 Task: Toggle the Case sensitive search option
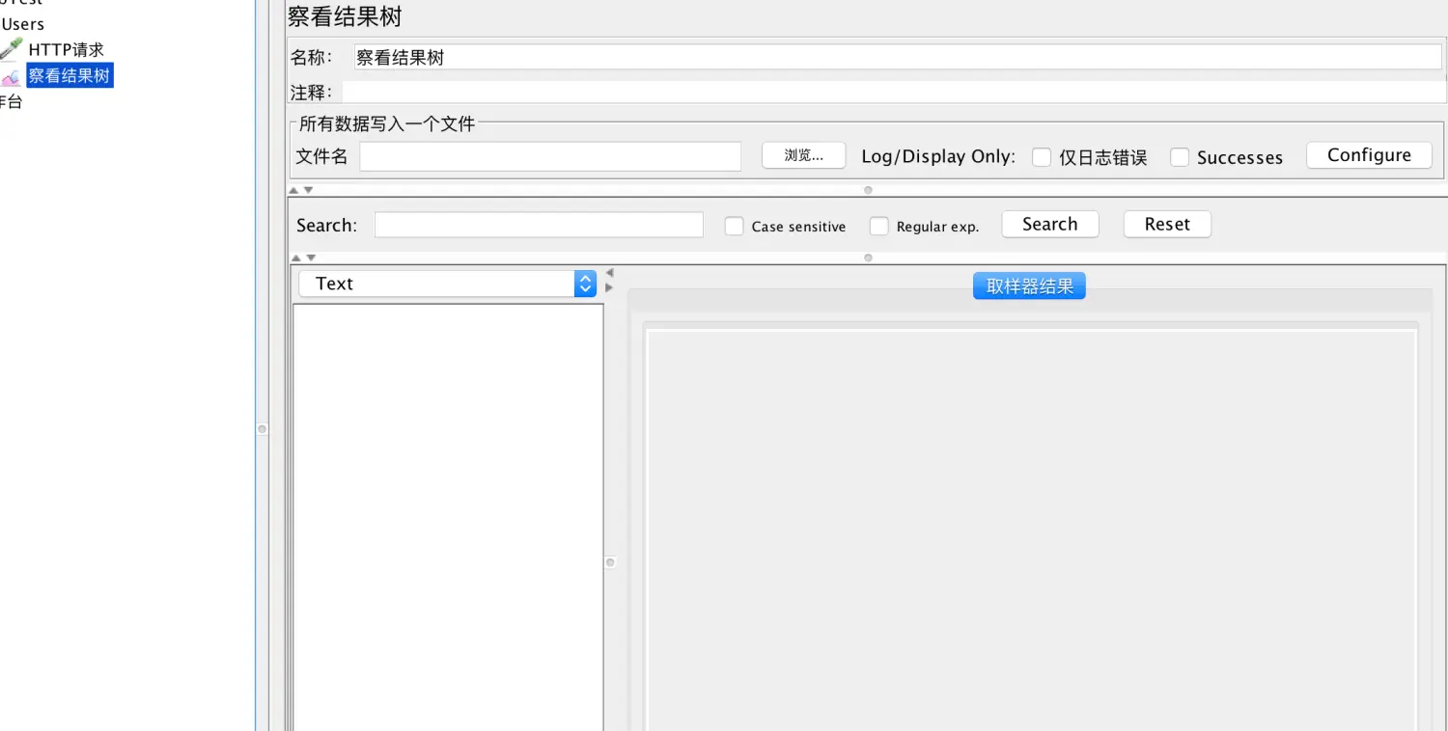pos(735,227)
